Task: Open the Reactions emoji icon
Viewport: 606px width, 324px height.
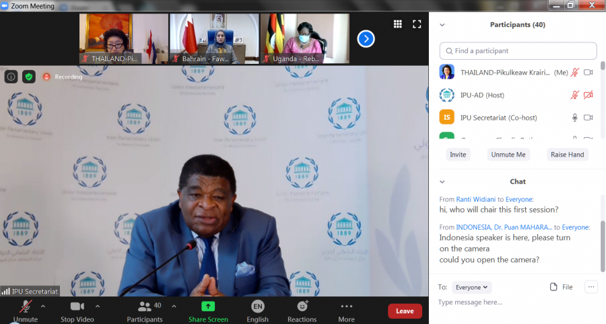Action: click(x=302, y=307)
